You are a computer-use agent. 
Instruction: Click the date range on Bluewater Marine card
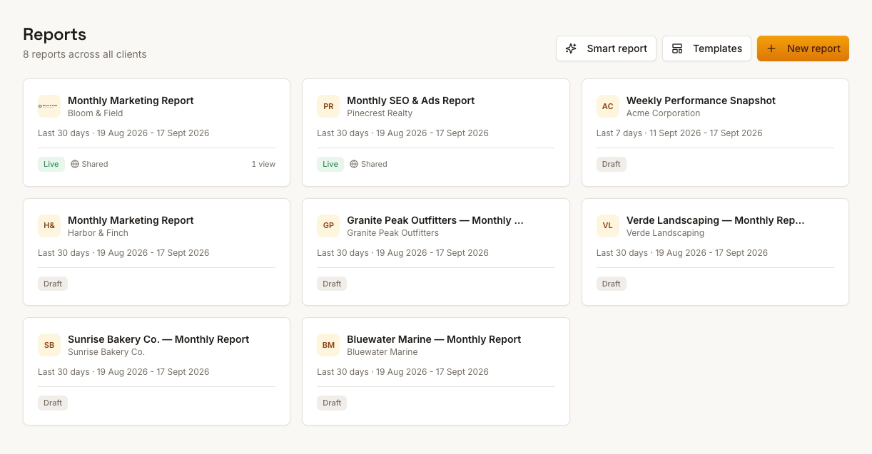coord(402,372)
